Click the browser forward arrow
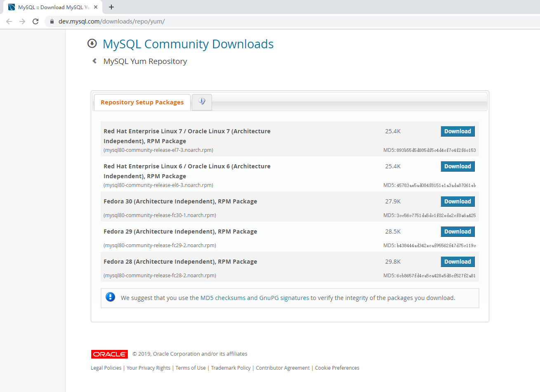Screen dimensions: 540x392 pyautogui.click(x=22, y=21)
